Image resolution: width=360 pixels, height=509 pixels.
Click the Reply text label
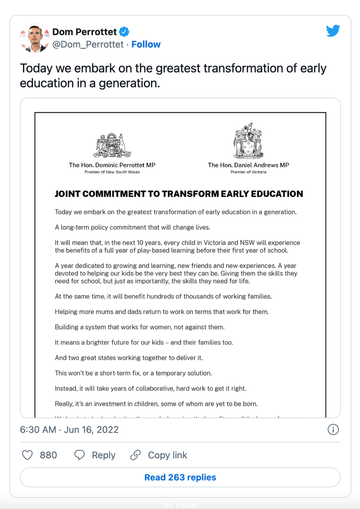click(104, 455)
